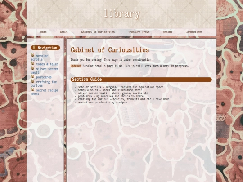Screen dimensions: 243x182
Task: Click the small icon in Navigation header
Action: coord(34,48)
